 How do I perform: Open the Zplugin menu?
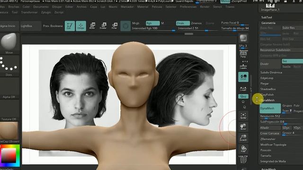point(46,12)
